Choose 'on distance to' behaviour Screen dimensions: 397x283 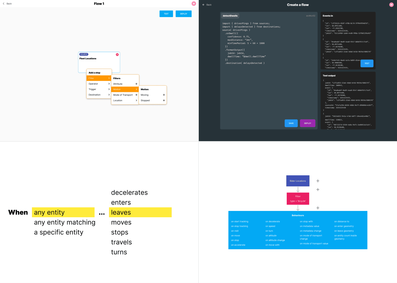[342, 221]
